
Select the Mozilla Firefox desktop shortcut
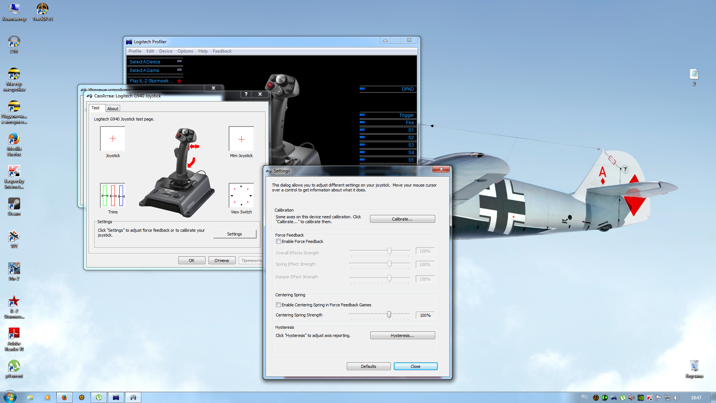click(x=14, y=144)
